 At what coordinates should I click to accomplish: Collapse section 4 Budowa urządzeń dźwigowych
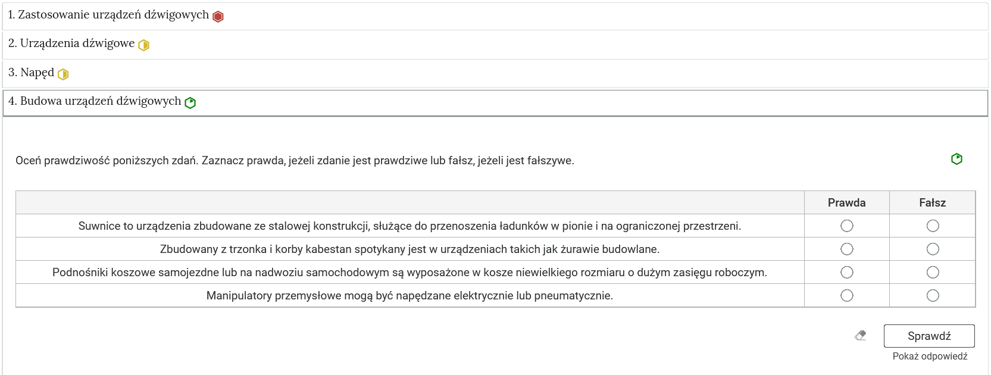95,102
